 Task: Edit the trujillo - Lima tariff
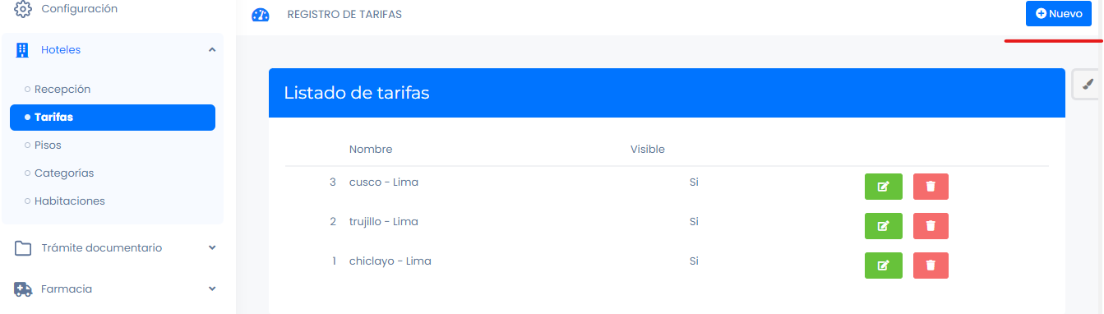884,226
